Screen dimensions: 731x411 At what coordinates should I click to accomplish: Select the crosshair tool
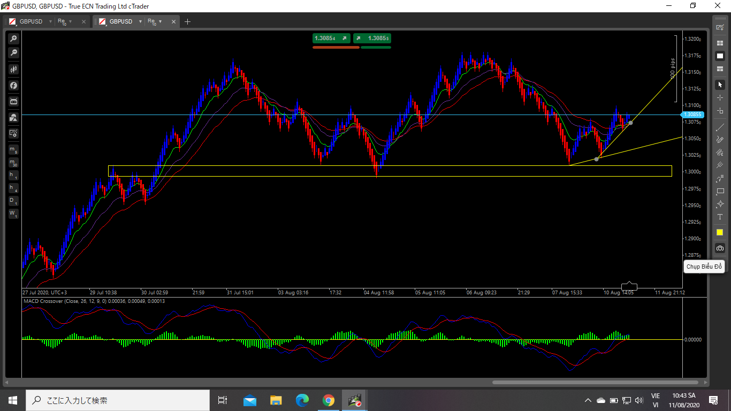[720, 98]
